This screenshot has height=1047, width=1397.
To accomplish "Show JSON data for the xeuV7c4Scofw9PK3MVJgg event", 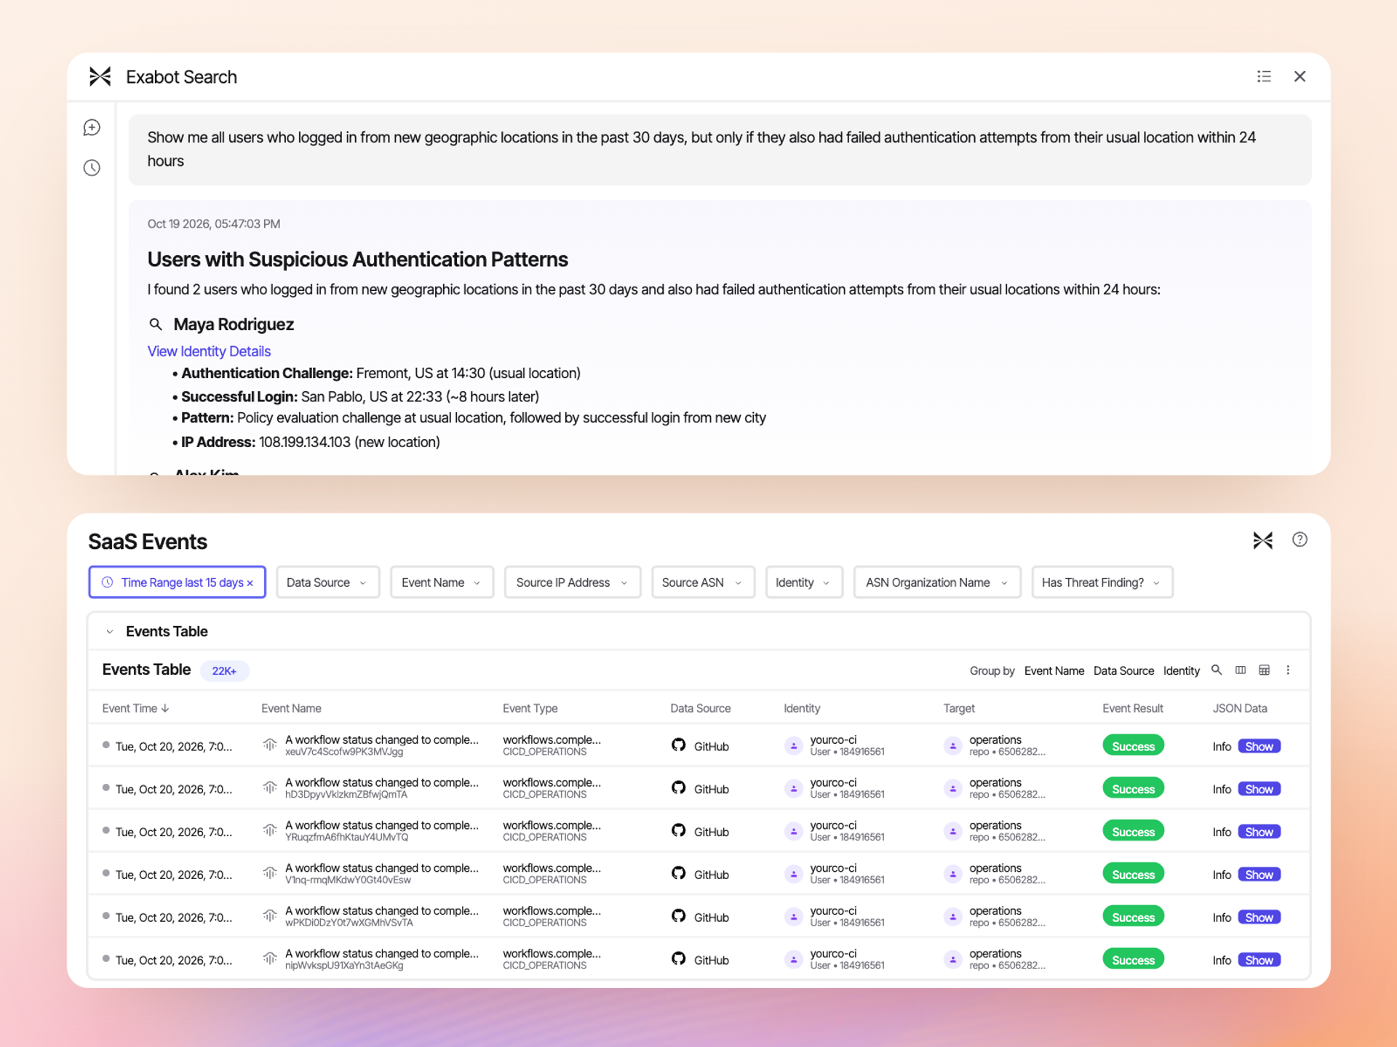I will coord(1259,747).
